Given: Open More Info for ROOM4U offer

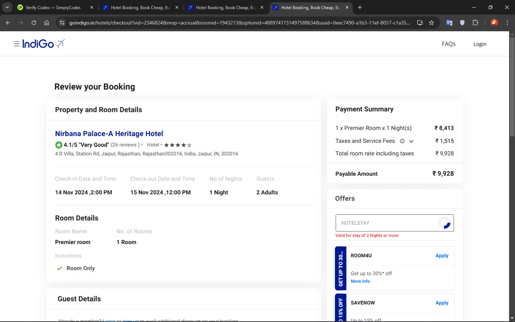Looking at the screenshot, I should 360,281.
